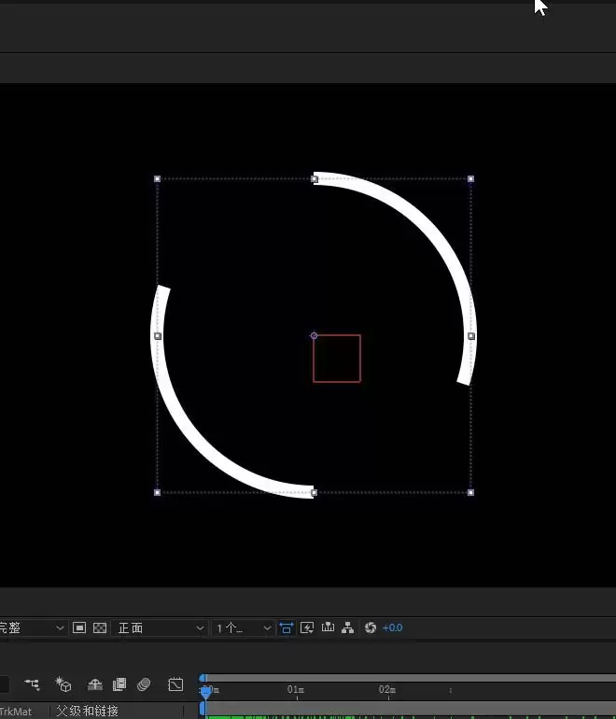The width and height of the screenshot is (616, 719).
Task: Click the 父级和链接 column header
Action: coord(87,712)
